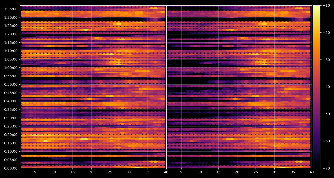Screen dimensions: 334x178
Task: Click x-axis tick 10 under left heatmap
Action: [x=54, y=172]
